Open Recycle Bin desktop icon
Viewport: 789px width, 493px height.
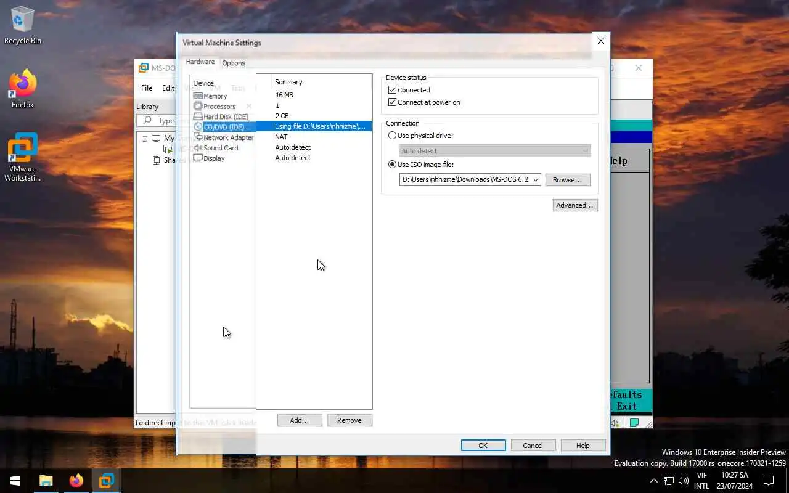pyautogui.click(x=23, y=26)
